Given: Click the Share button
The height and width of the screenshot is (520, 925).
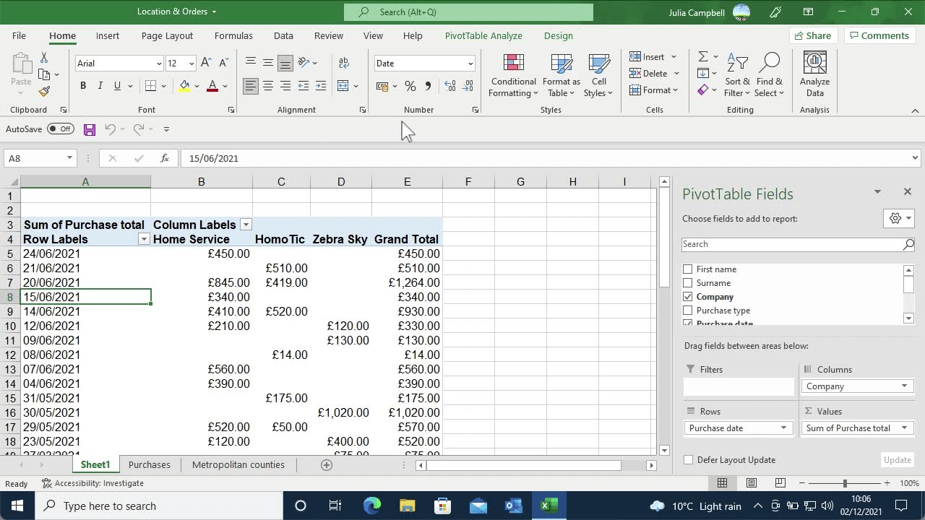Looking at the screenshot, I should coord(812,35).
